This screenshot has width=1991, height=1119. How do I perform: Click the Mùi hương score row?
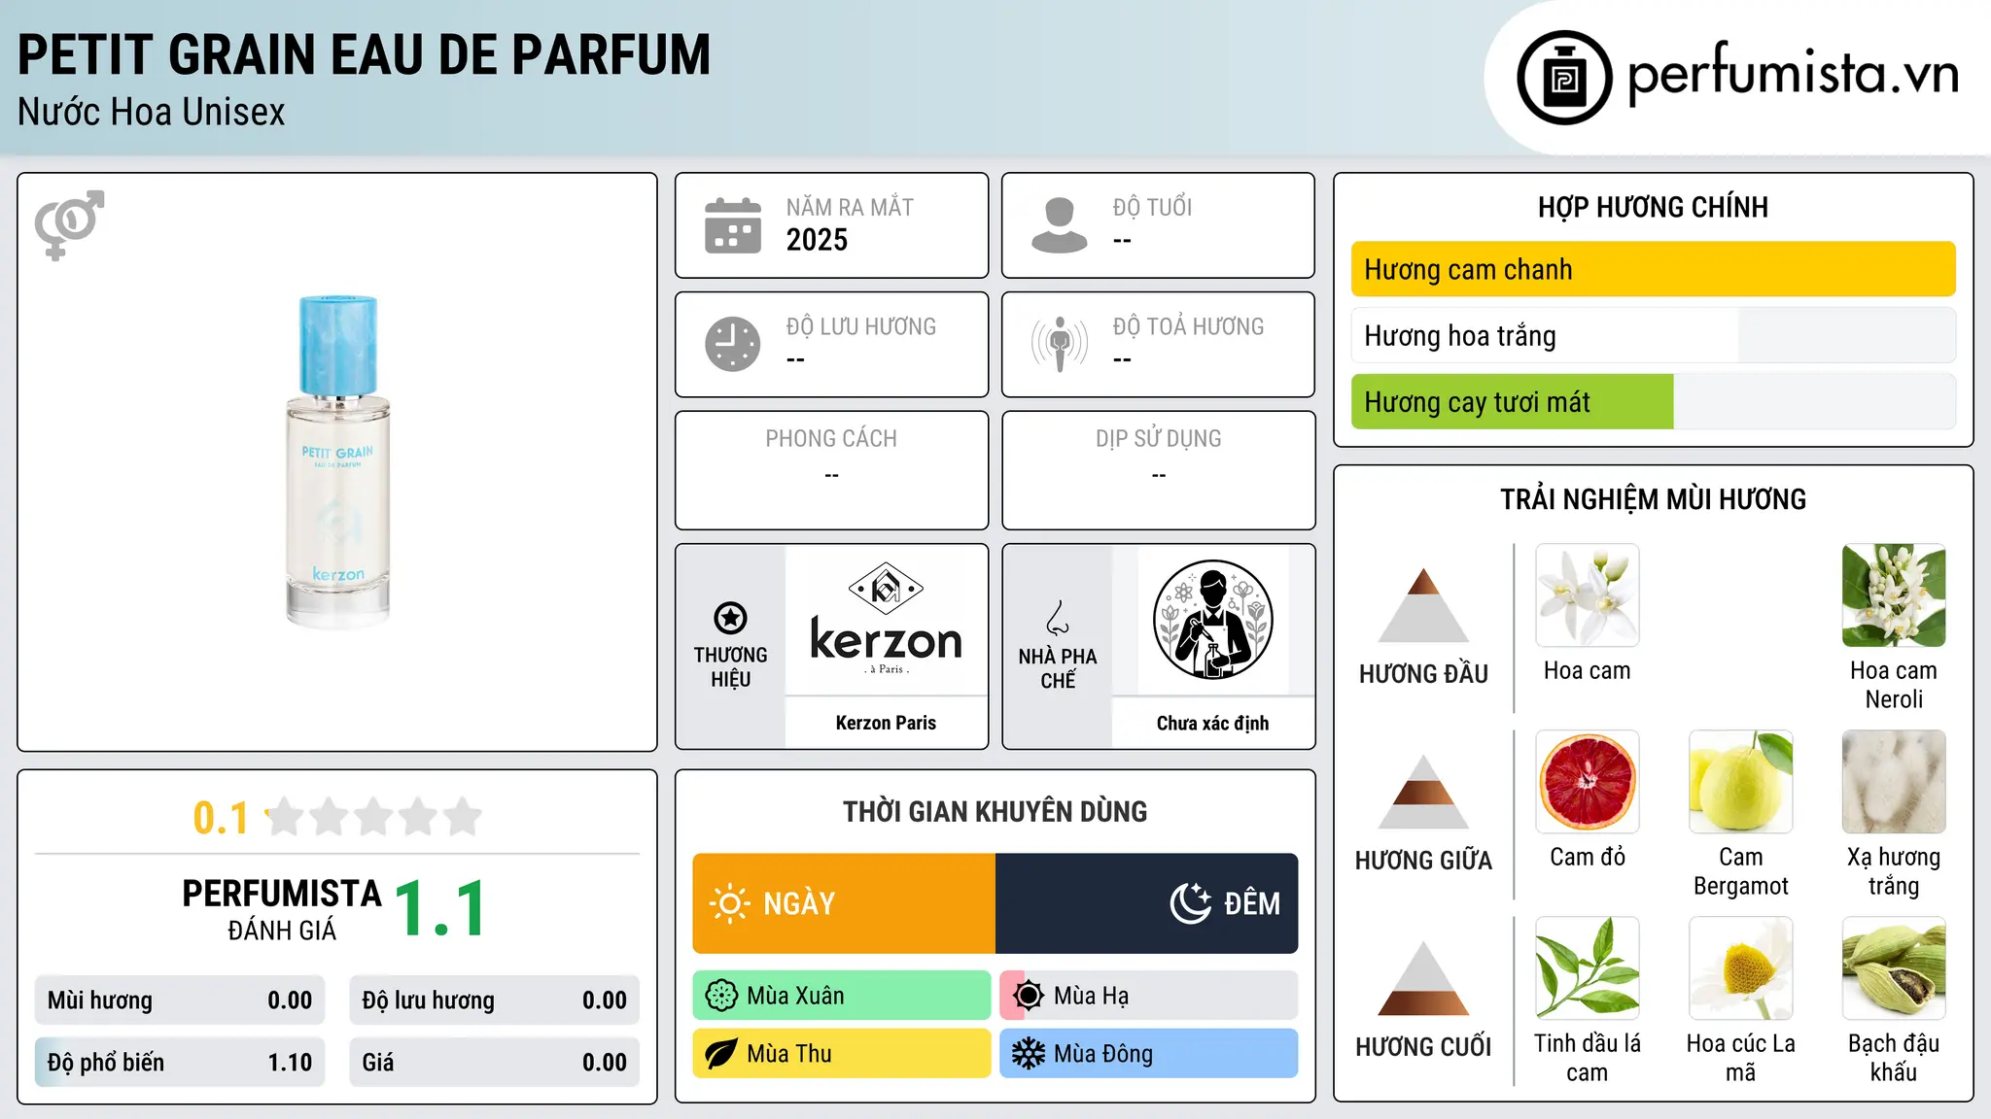coord(180,1000)
